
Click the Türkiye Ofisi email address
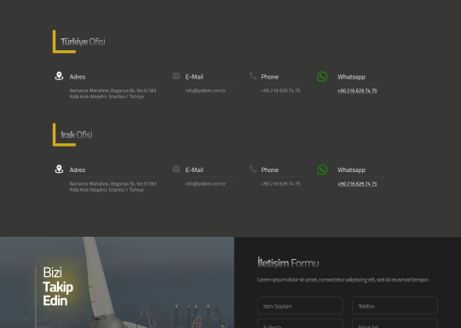(205, 90)
